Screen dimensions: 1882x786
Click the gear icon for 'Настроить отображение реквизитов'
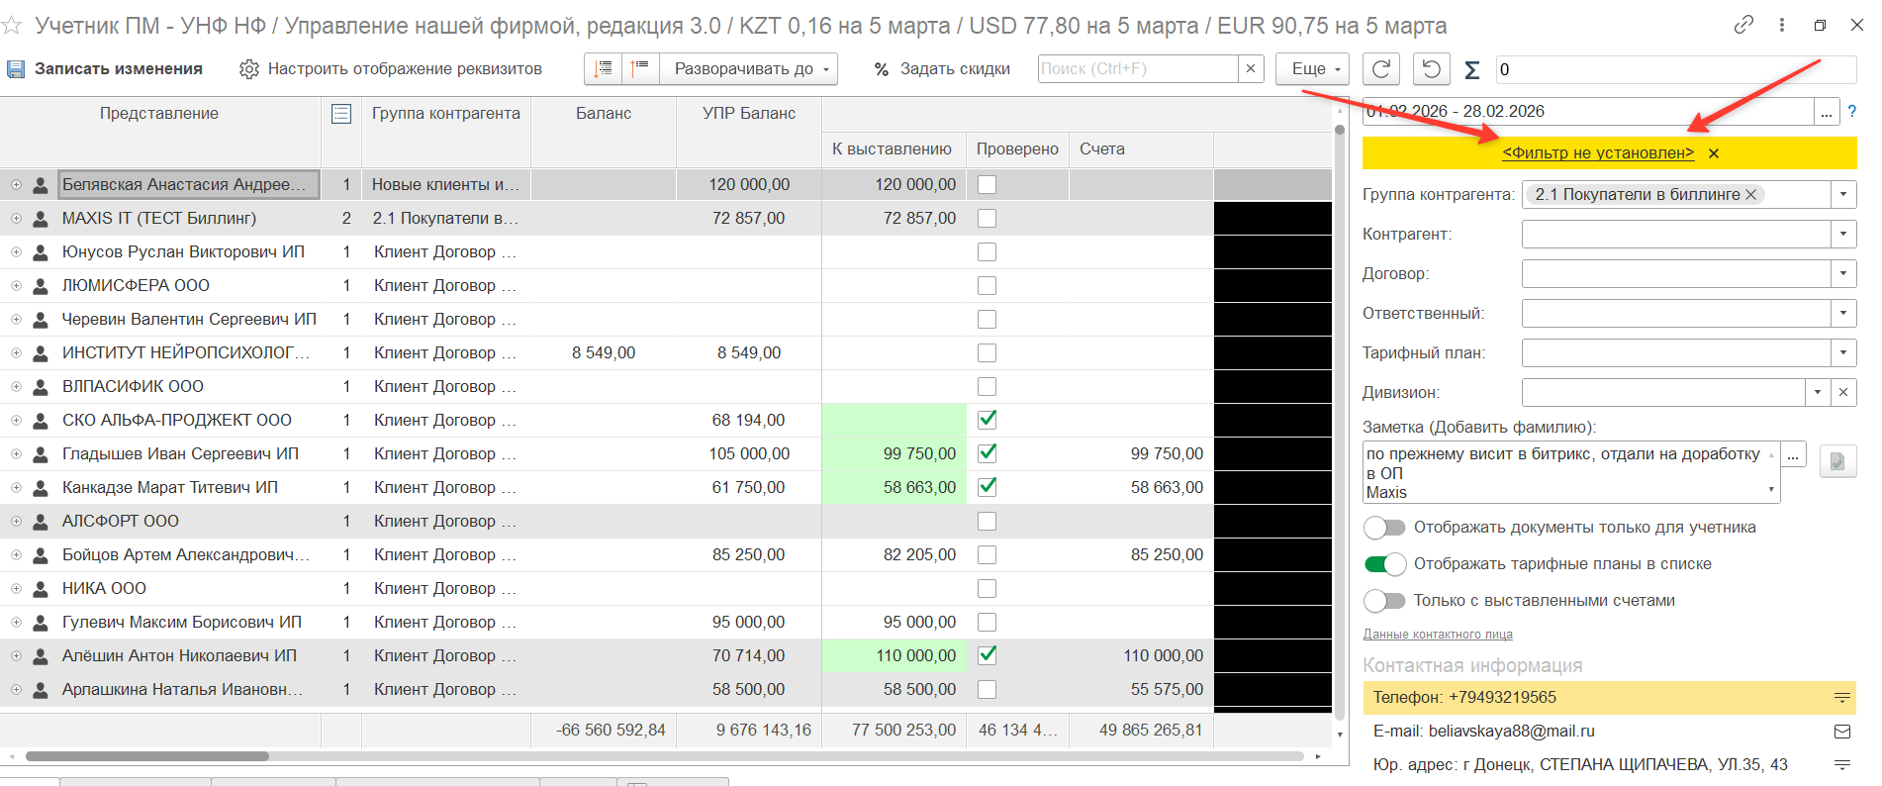click(x=249, y=69)
